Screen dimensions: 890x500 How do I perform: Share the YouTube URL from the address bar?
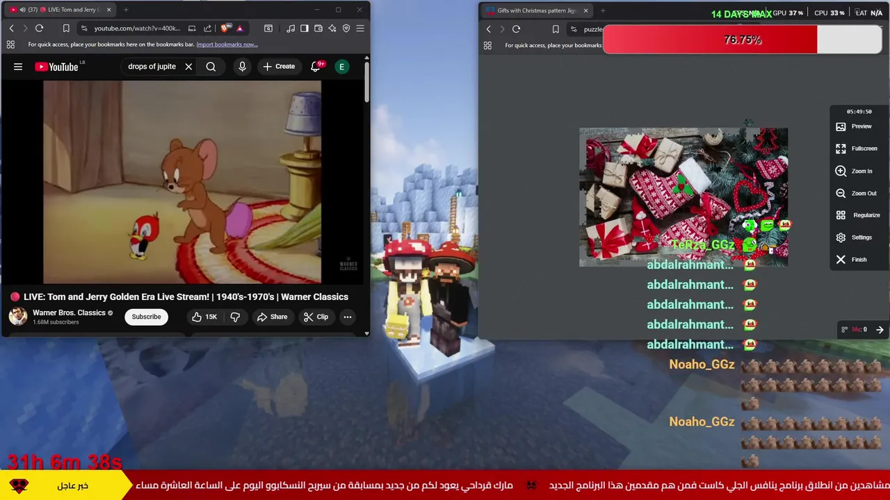(207, 28)
